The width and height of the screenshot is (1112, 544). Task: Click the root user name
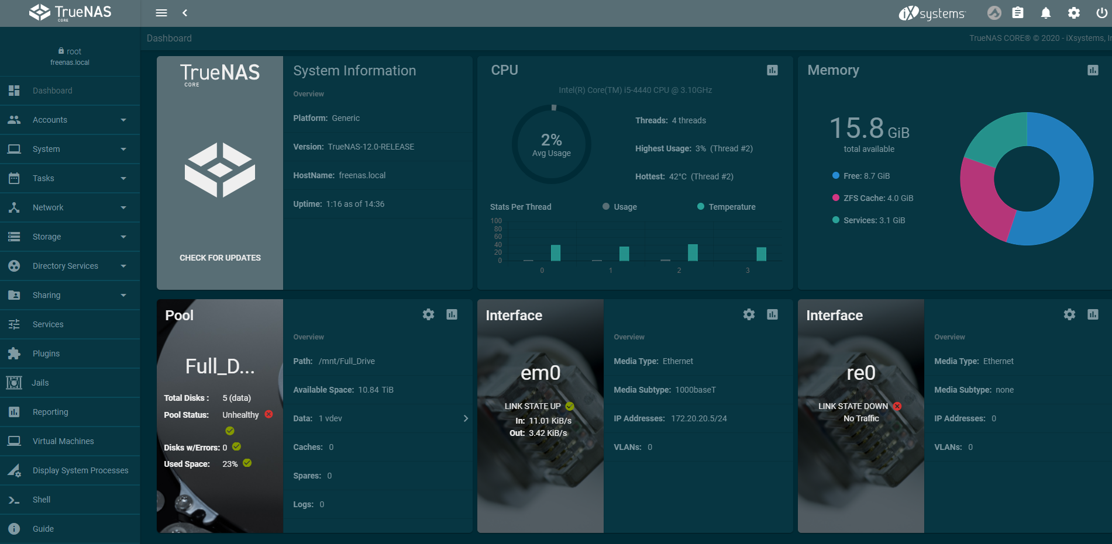tap(74, 51)
